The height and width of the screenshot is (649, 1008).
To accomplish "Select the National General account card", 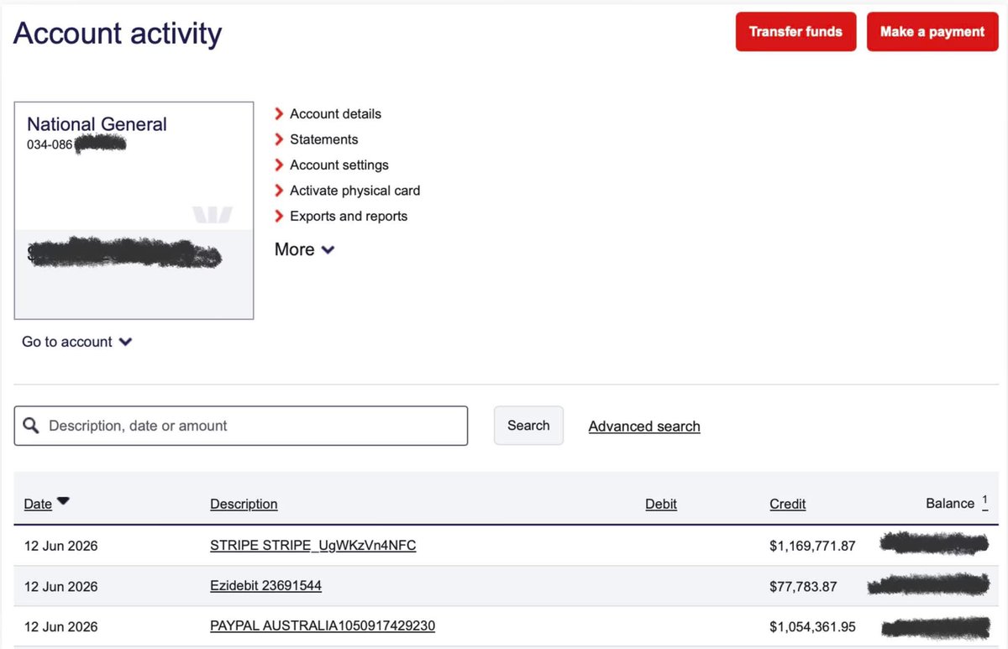I will [x=134, y=211].
